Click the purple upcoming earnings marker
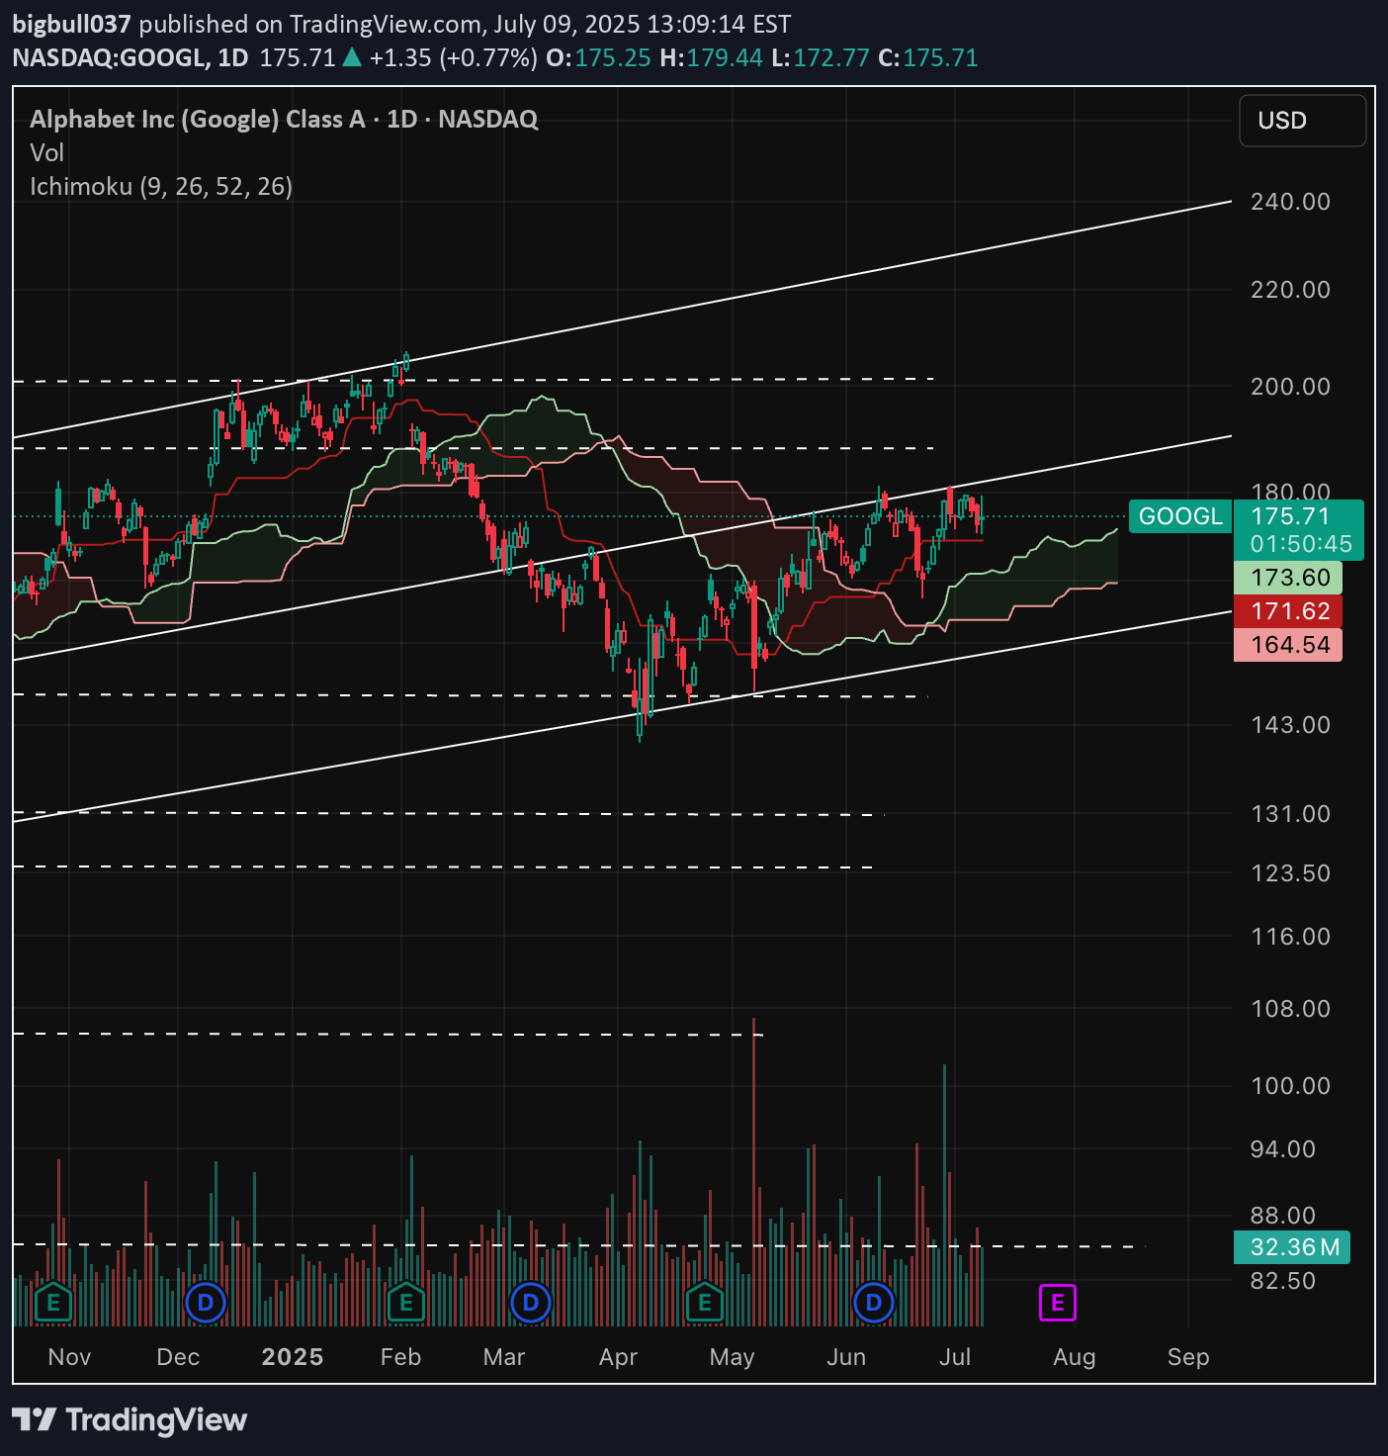The width and height of the screenshot is (1388, 1456). (1057, 1303)
